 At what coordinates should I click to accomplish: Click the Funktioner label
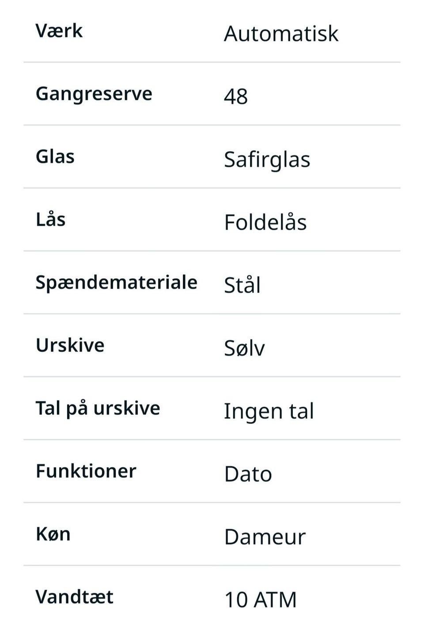coord(86,471)
